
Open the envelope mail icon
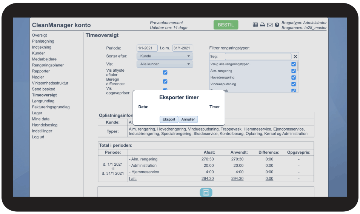tap(270, 25)
